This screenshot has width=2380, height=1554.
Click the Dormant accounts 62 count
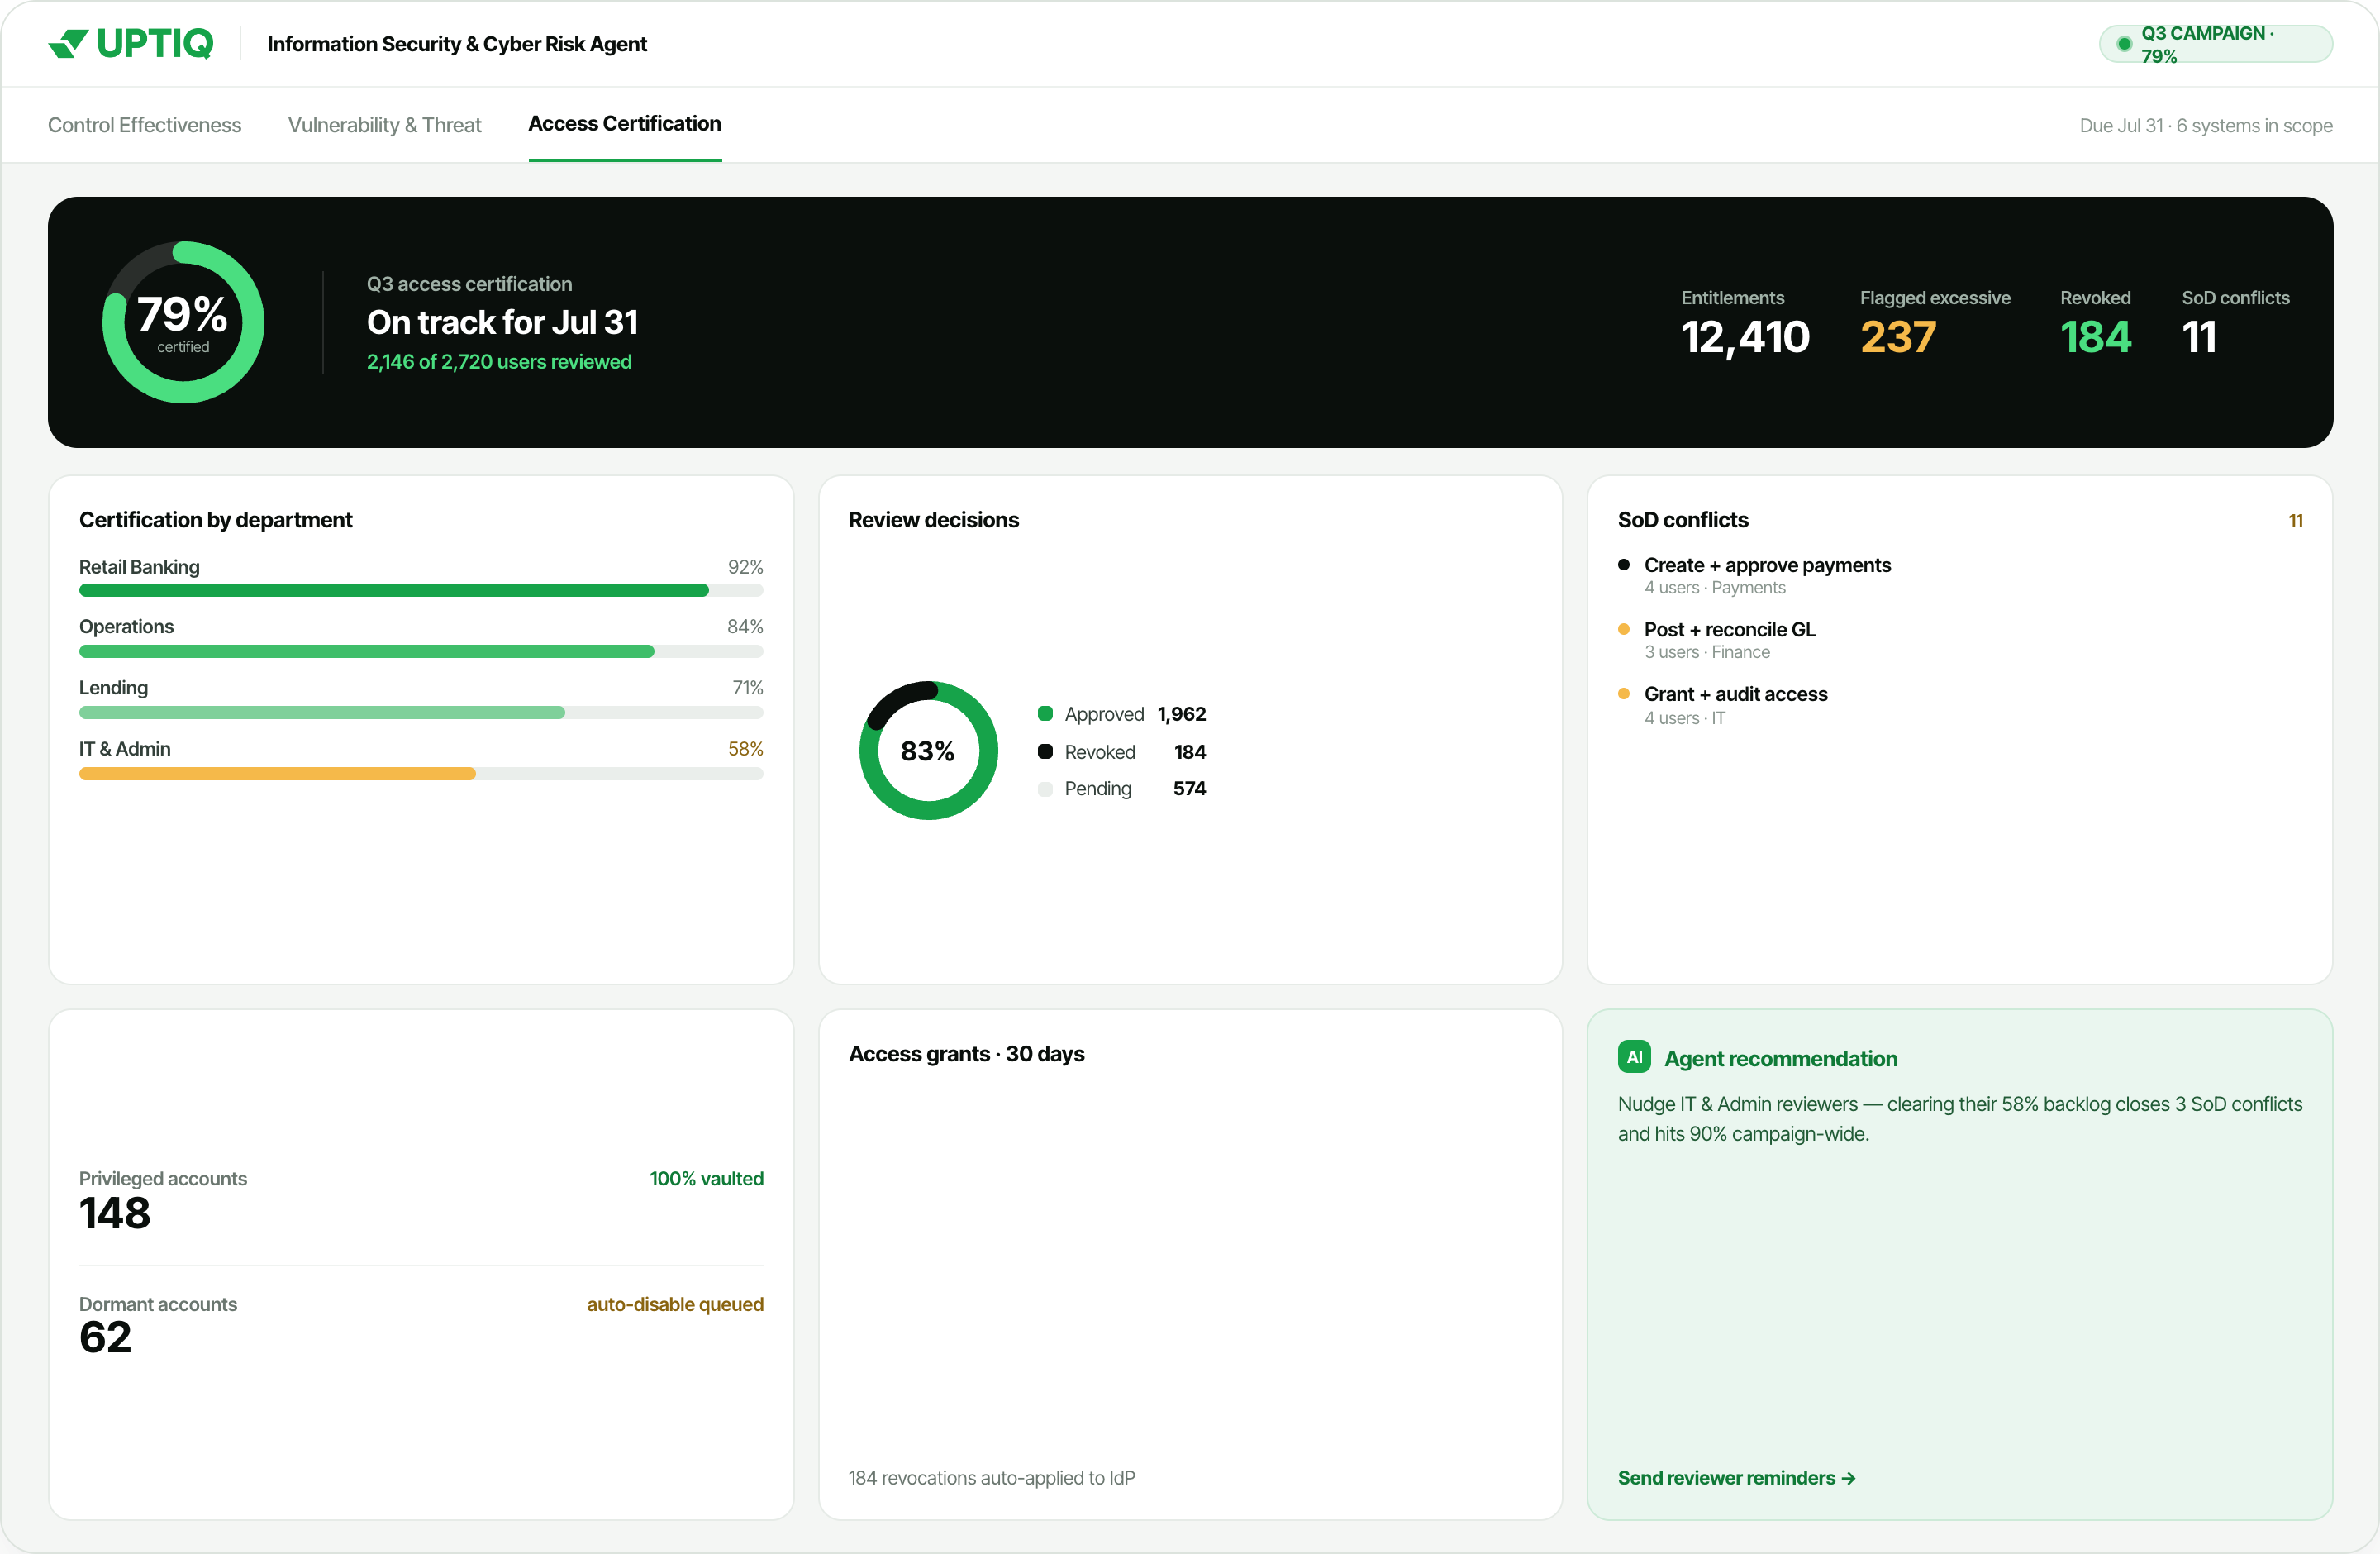[x=105, y=1338]
